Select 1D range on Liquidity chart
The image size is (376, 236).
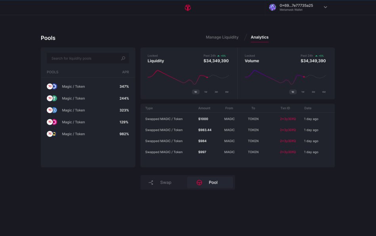(196, 92)
